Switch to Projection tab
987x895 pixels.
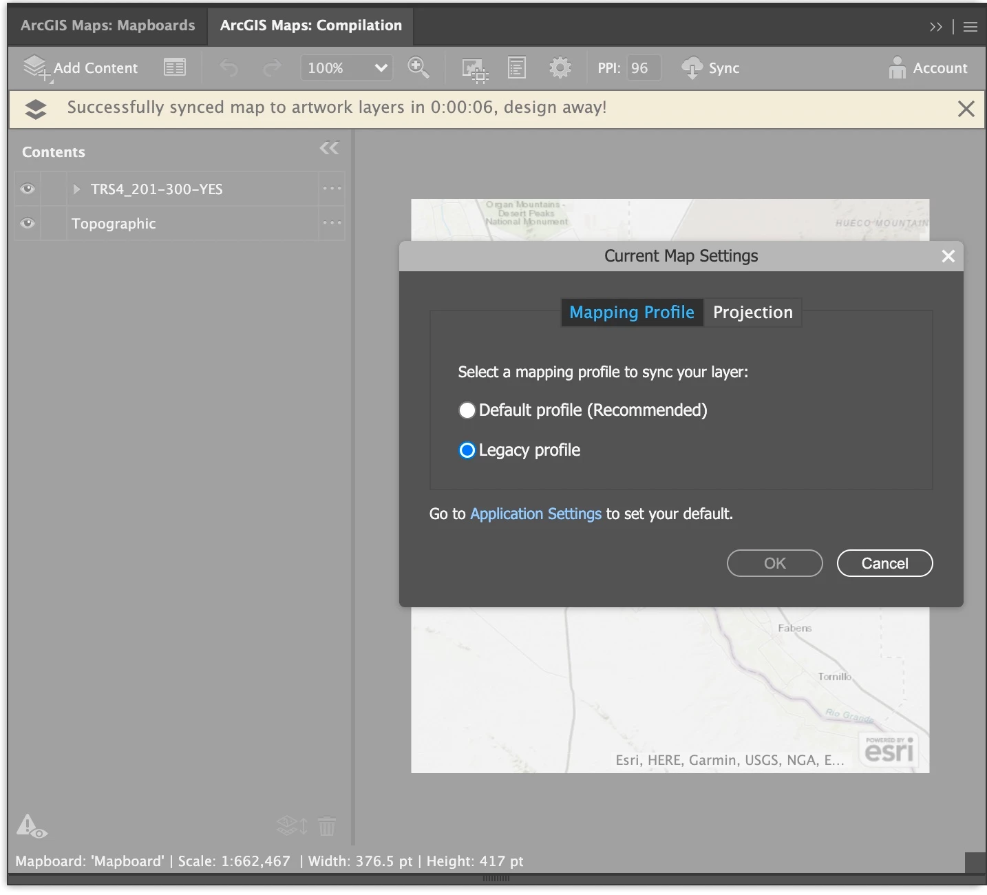click(x=753, y=313)
